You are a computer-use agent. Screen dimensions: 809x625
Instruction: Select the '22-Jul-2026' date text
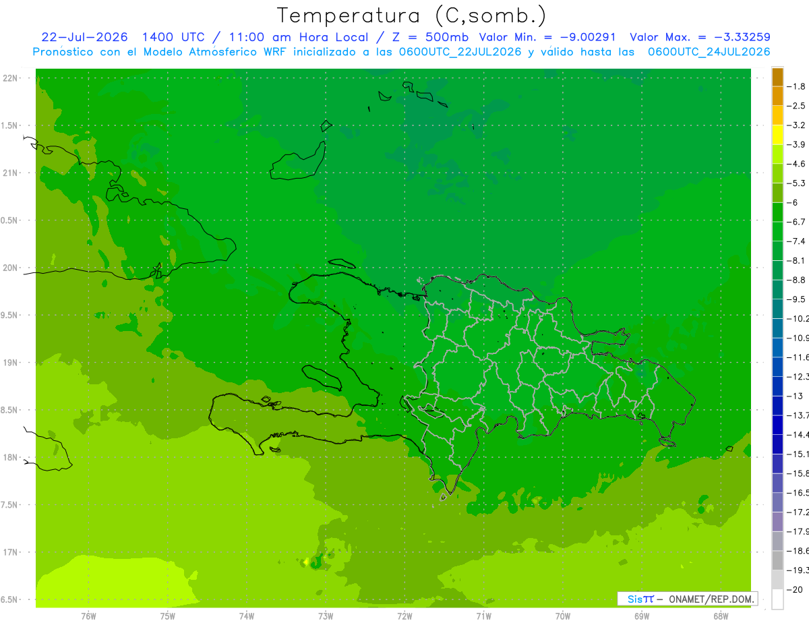coord(84,37)
